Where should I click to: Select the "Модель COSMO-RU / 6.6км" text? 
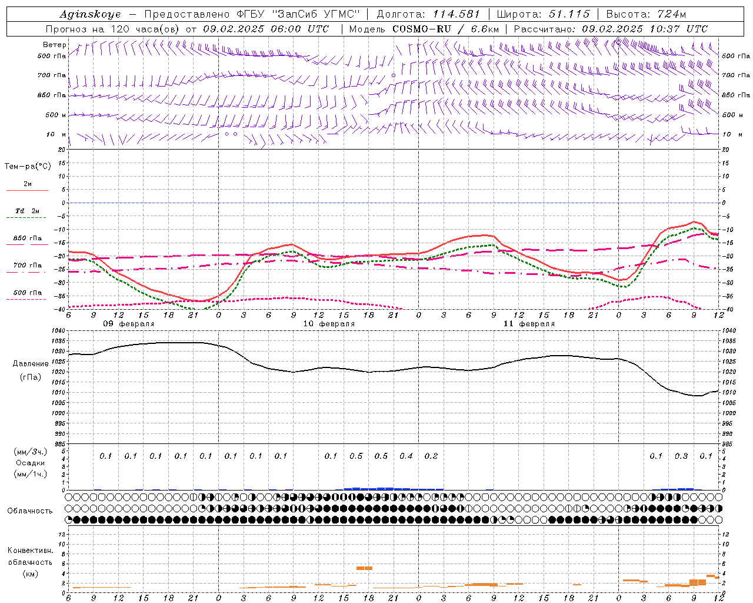(x=424, y=29)
